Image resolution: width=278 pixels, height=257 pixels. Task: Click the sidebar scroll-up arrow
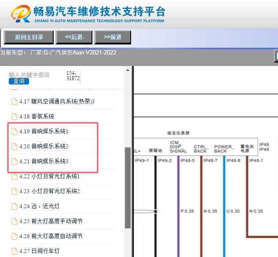(128, 70)
